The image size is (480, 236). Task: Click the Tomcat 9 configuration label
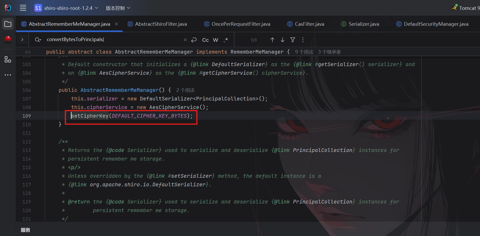click(469, 8)
